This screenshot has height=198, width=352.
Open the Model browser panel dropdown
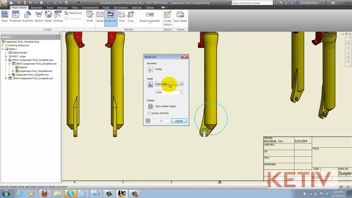pyautogui.click(x=6, y=37)
